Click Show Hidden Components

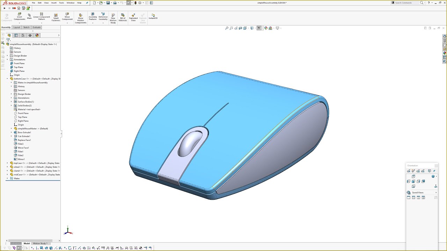81,18
